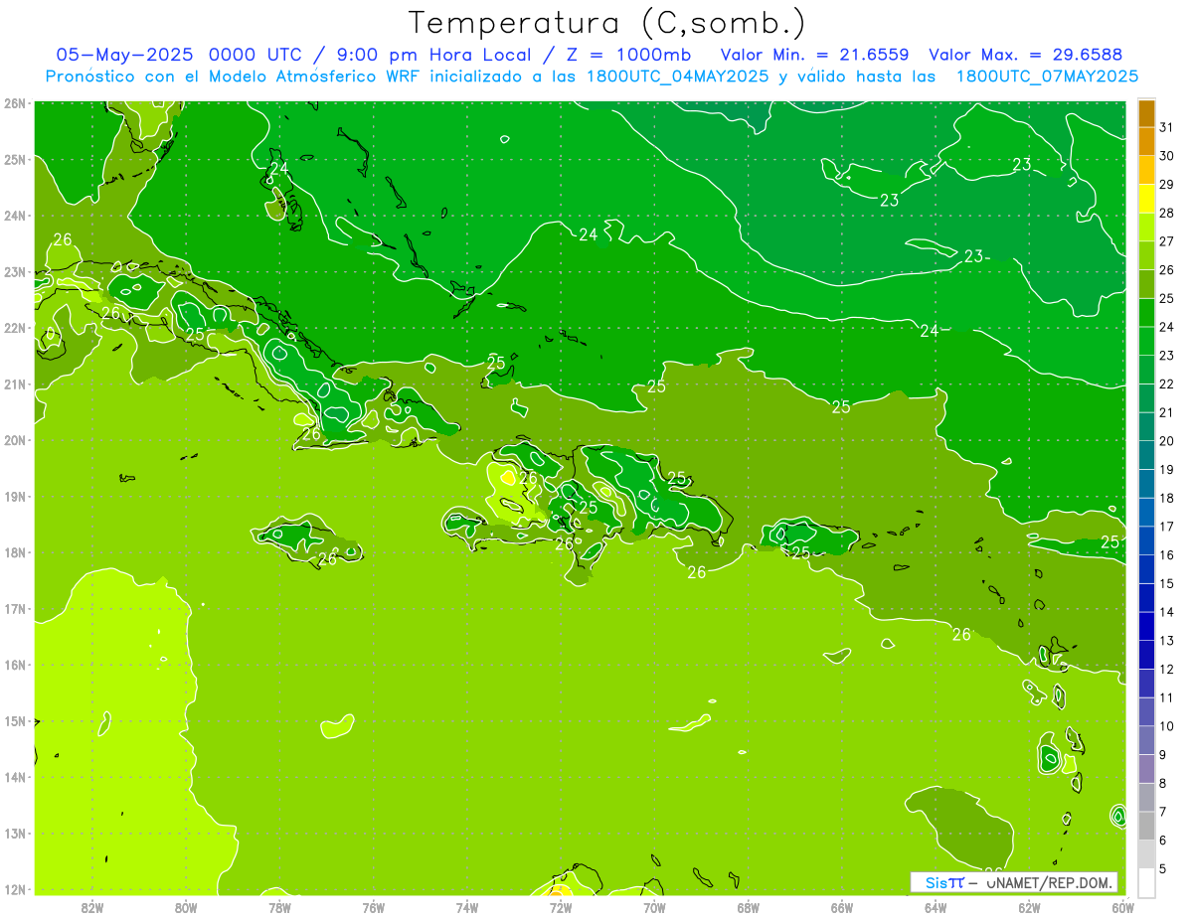Viewport: 1193px width, 921px height.
Task: Click 'Valor Max. = 29.6588' value
Action: pyautogui.click(x=1025, y=55)
